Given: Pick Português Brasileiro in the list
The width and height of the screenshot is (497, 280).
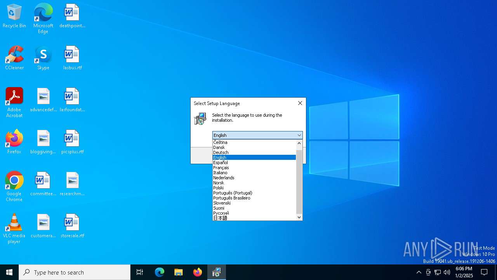Looking at the screenshot, I should click(254, 198).
